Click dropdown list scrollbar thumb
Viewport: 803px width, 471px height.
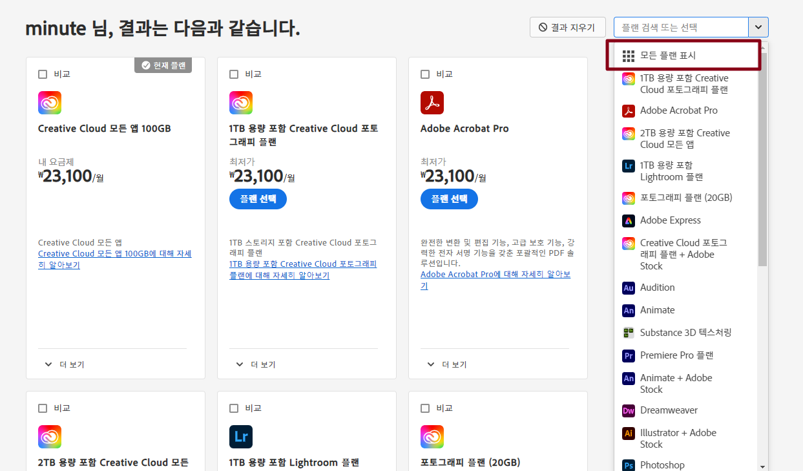763,160
